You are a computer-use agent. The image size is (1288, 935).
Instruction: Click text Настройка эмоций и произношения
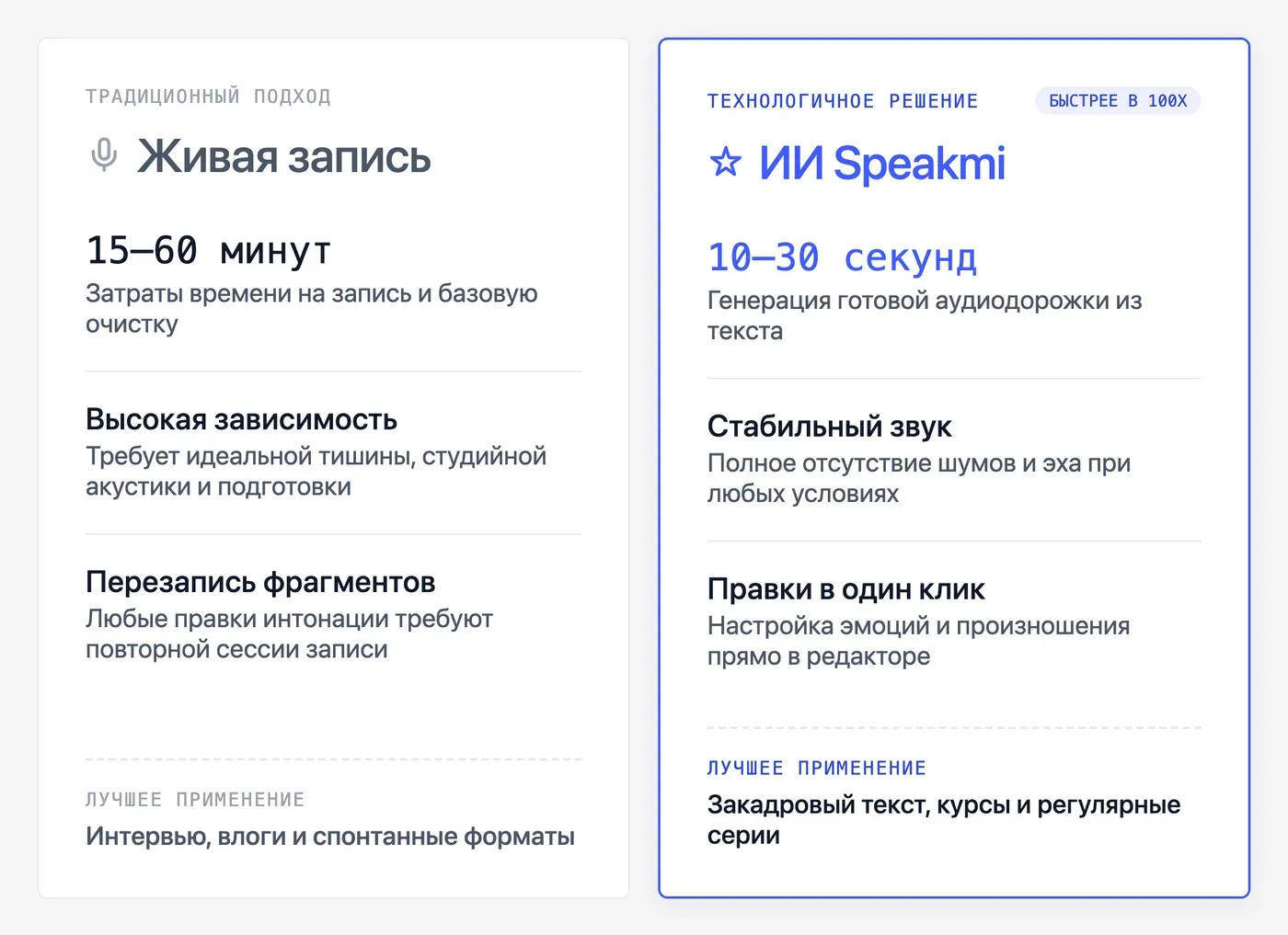click(x=919, y=626)
